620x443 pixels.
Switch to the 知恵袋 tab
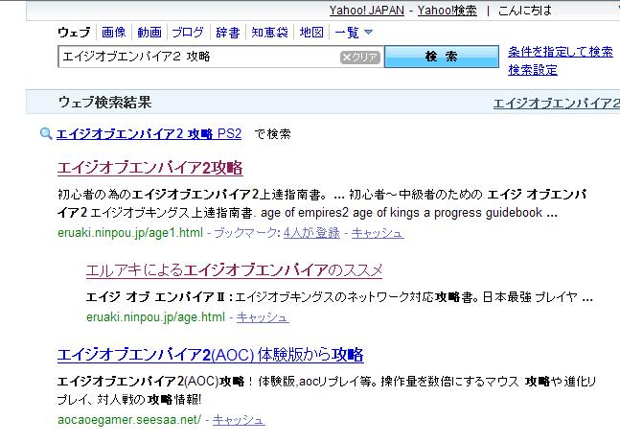(269, 32)
